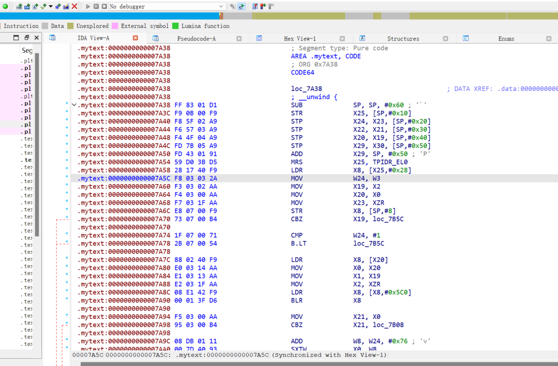Click the Pseudocode-A tab icon
Screen dimensions: 558x366
point(156,38)
